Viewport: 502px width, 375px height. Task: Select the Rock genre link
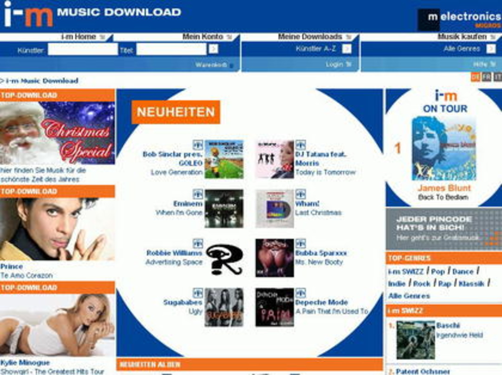[x=422, y=284]
